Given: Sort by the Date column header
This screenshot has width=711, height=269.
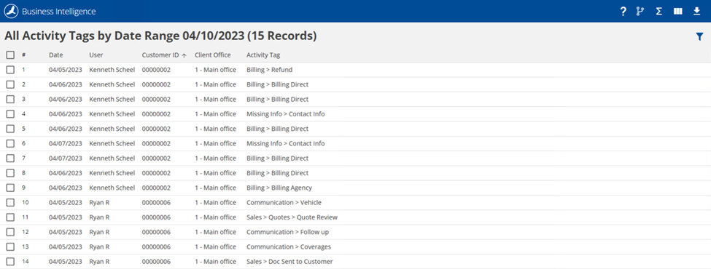Looking at the screenshot, I should click(55, 55).
